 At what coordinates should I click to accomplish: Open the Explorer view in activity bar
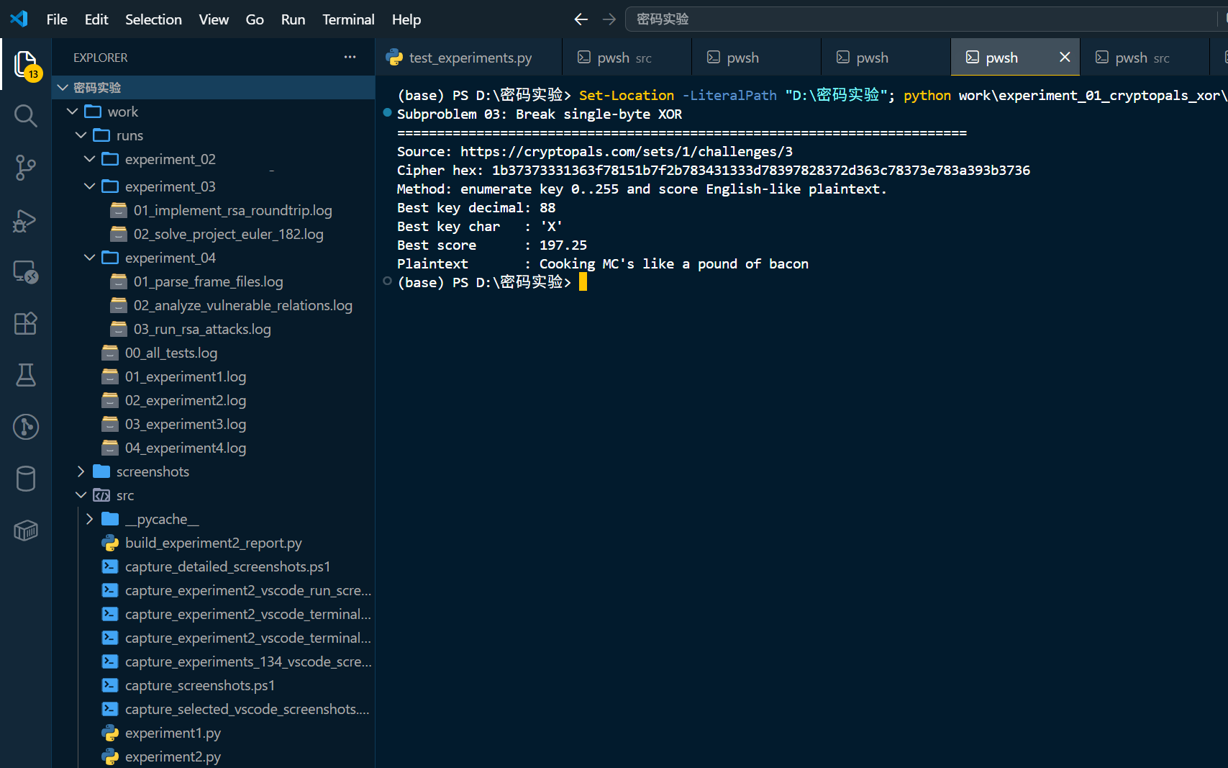pos(26,65)
